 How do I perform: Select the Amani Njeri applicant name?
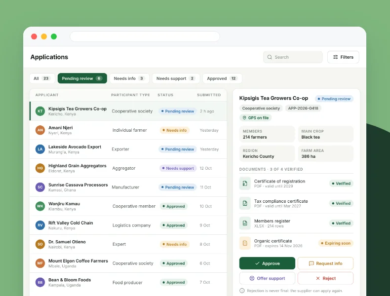click(61, 128)
